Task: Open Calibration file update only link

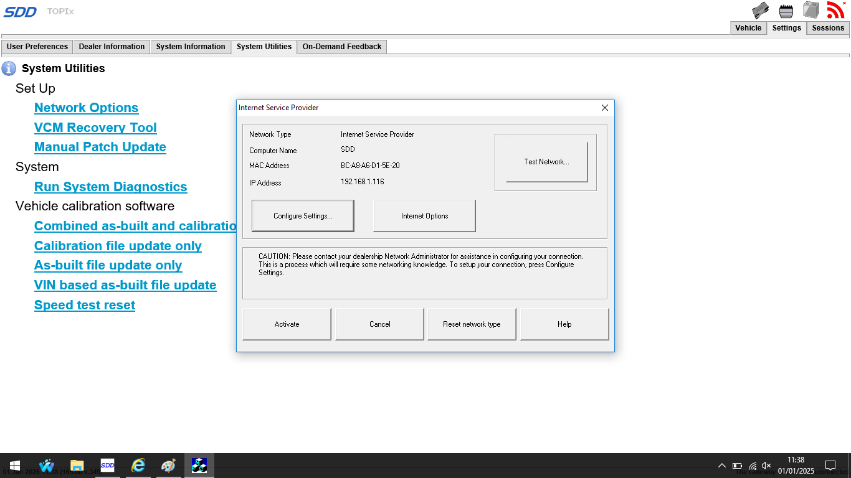Action: (x=118, y=246)
